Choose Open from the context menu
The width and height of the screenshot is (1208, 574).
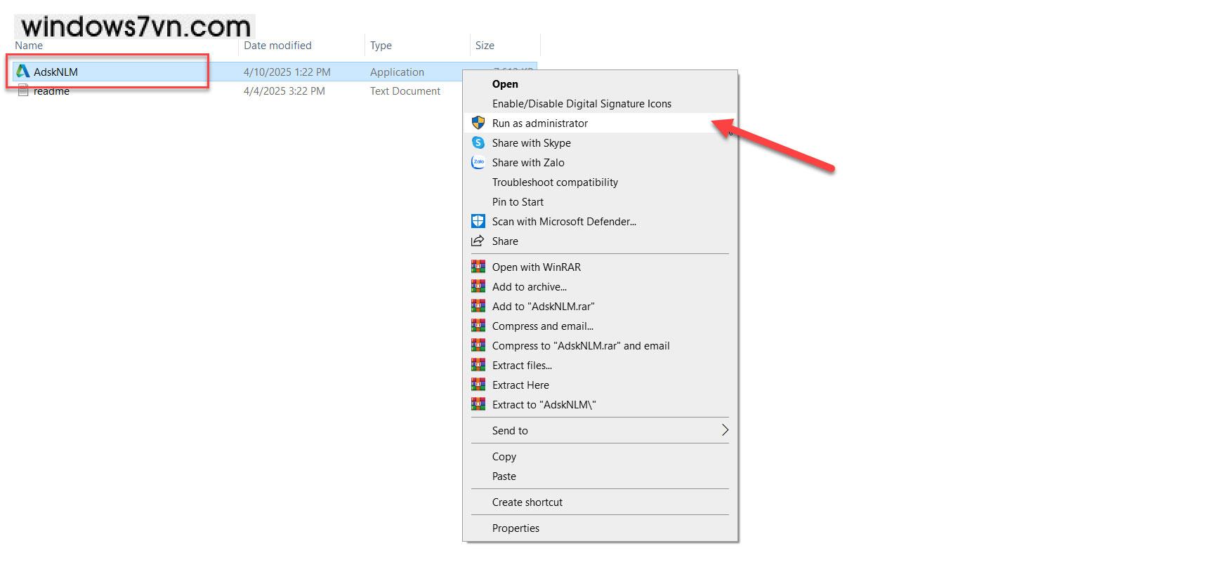point(505,84)
